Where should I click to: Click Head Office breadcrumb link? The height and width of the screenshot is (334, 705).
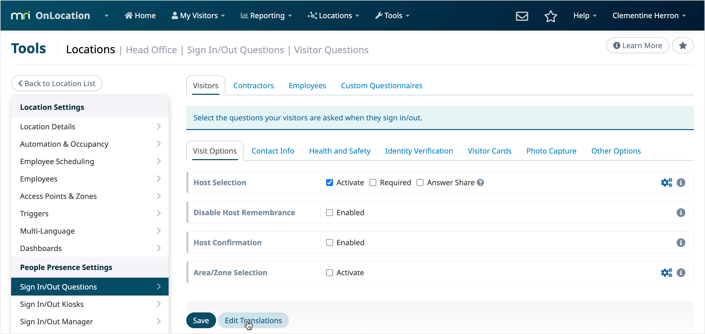pyautogui.click(x=151, y=50)
